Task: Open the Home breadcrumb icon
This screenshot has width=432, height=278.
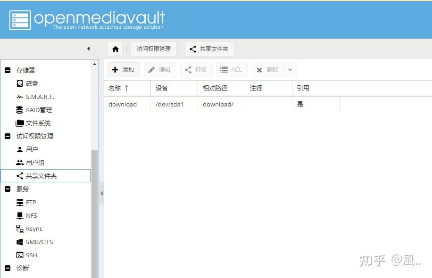Action: point(115,49)
